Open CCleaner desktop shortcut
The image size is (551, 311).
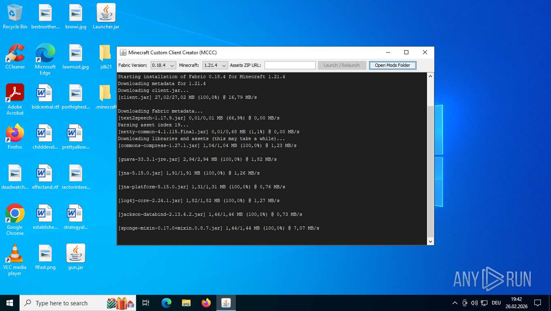(x=15, y=56)
